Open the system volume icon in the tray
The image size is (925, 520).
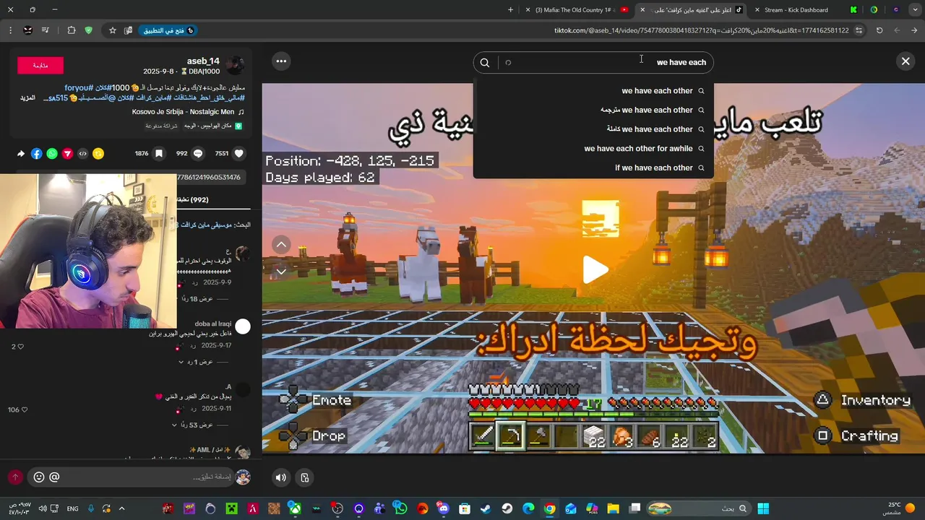click(x=43, y=508)
